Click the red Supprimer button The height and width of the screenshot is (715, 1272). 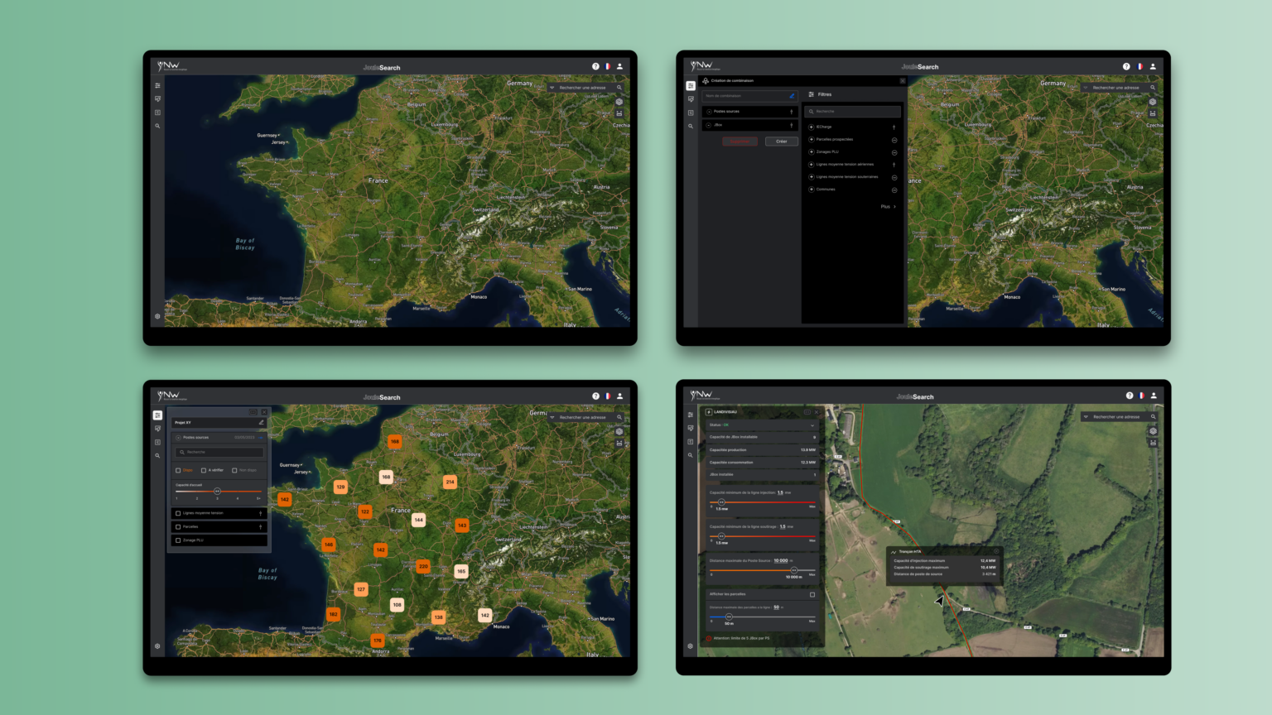(x=740, y=142)
